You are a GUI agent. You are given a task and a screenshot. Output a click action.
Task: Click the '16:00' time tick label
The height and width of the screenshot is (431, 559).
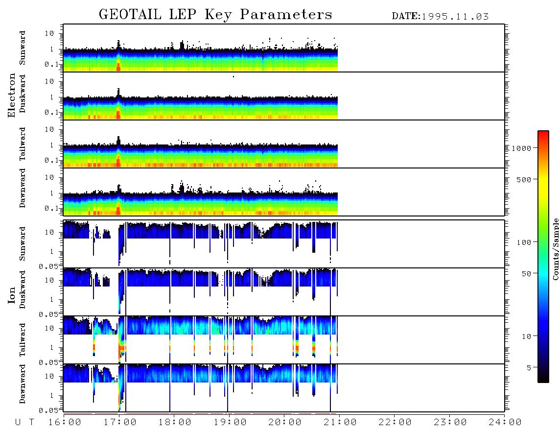pyautogui.click(x=65, y=423)
